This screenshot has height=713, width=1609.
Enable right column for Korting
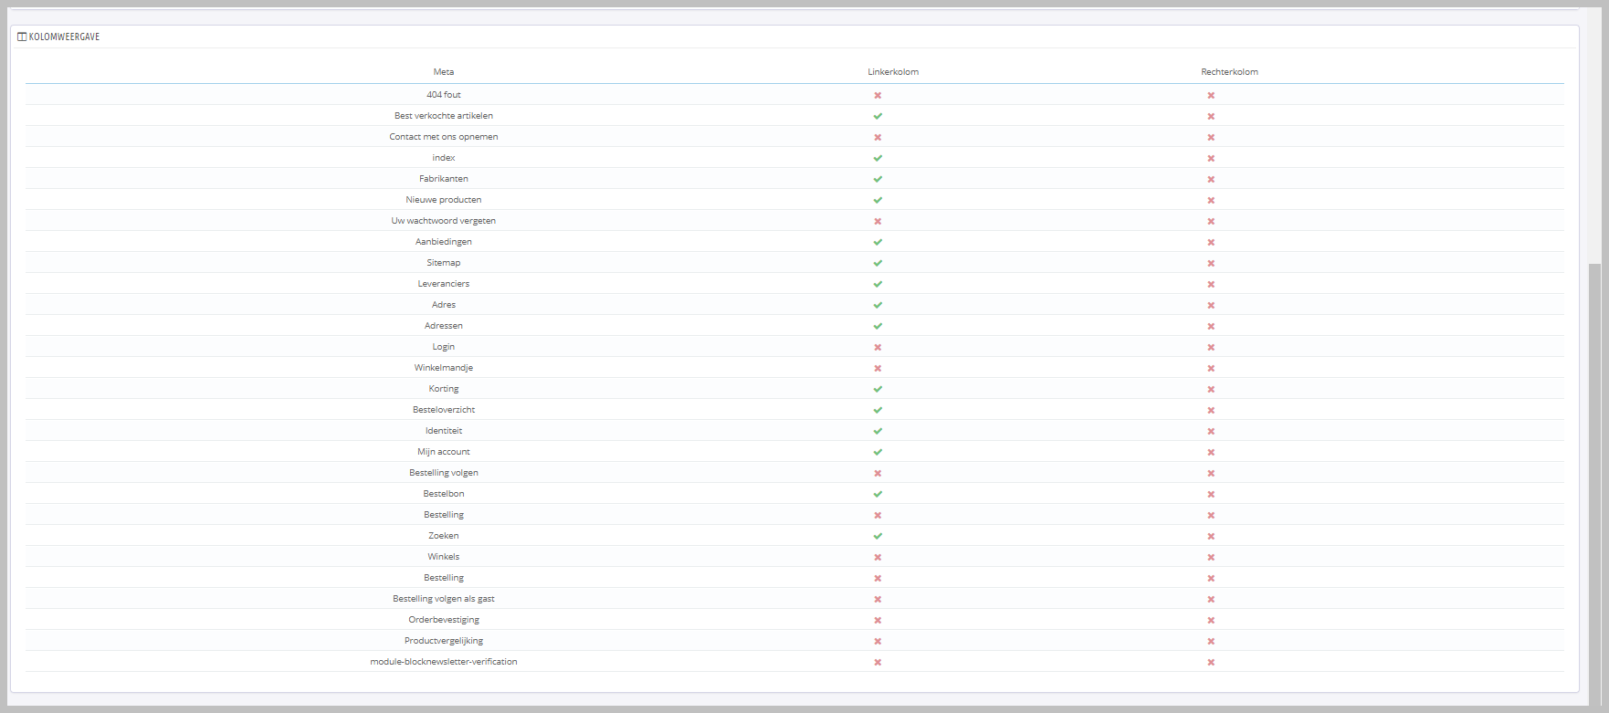1211,389
